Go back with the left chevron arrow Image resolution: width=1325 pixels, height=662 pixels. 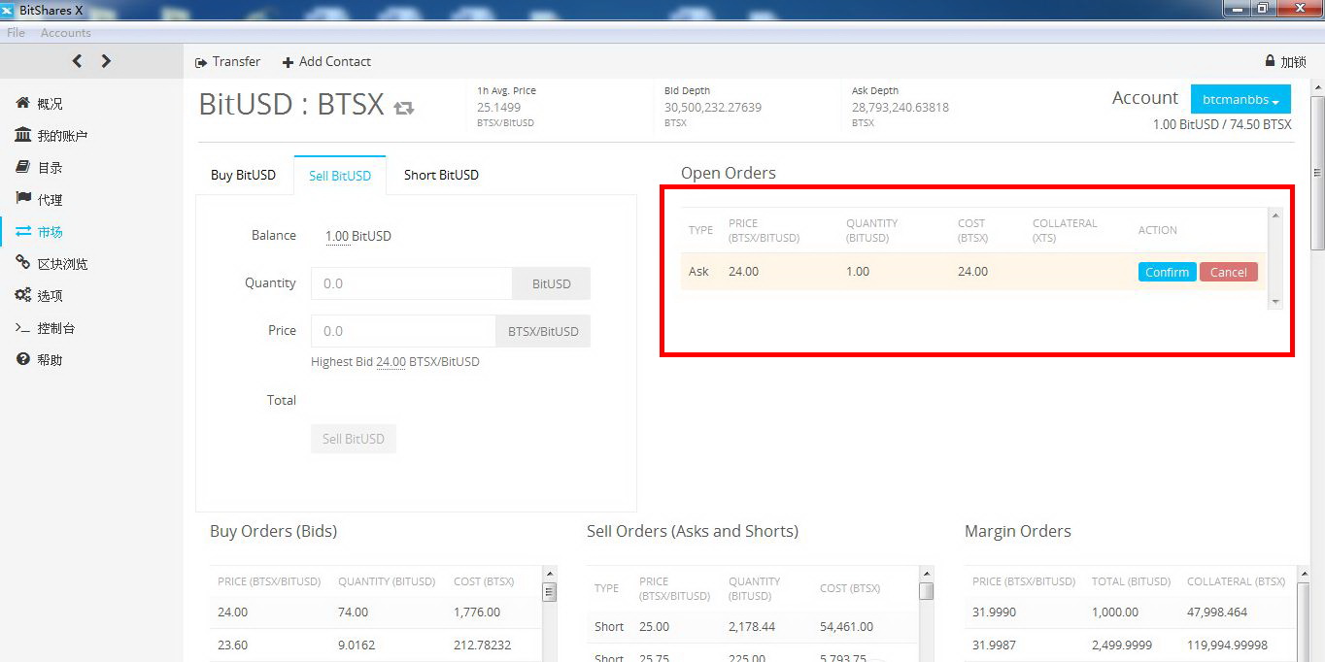pos(77,61)
